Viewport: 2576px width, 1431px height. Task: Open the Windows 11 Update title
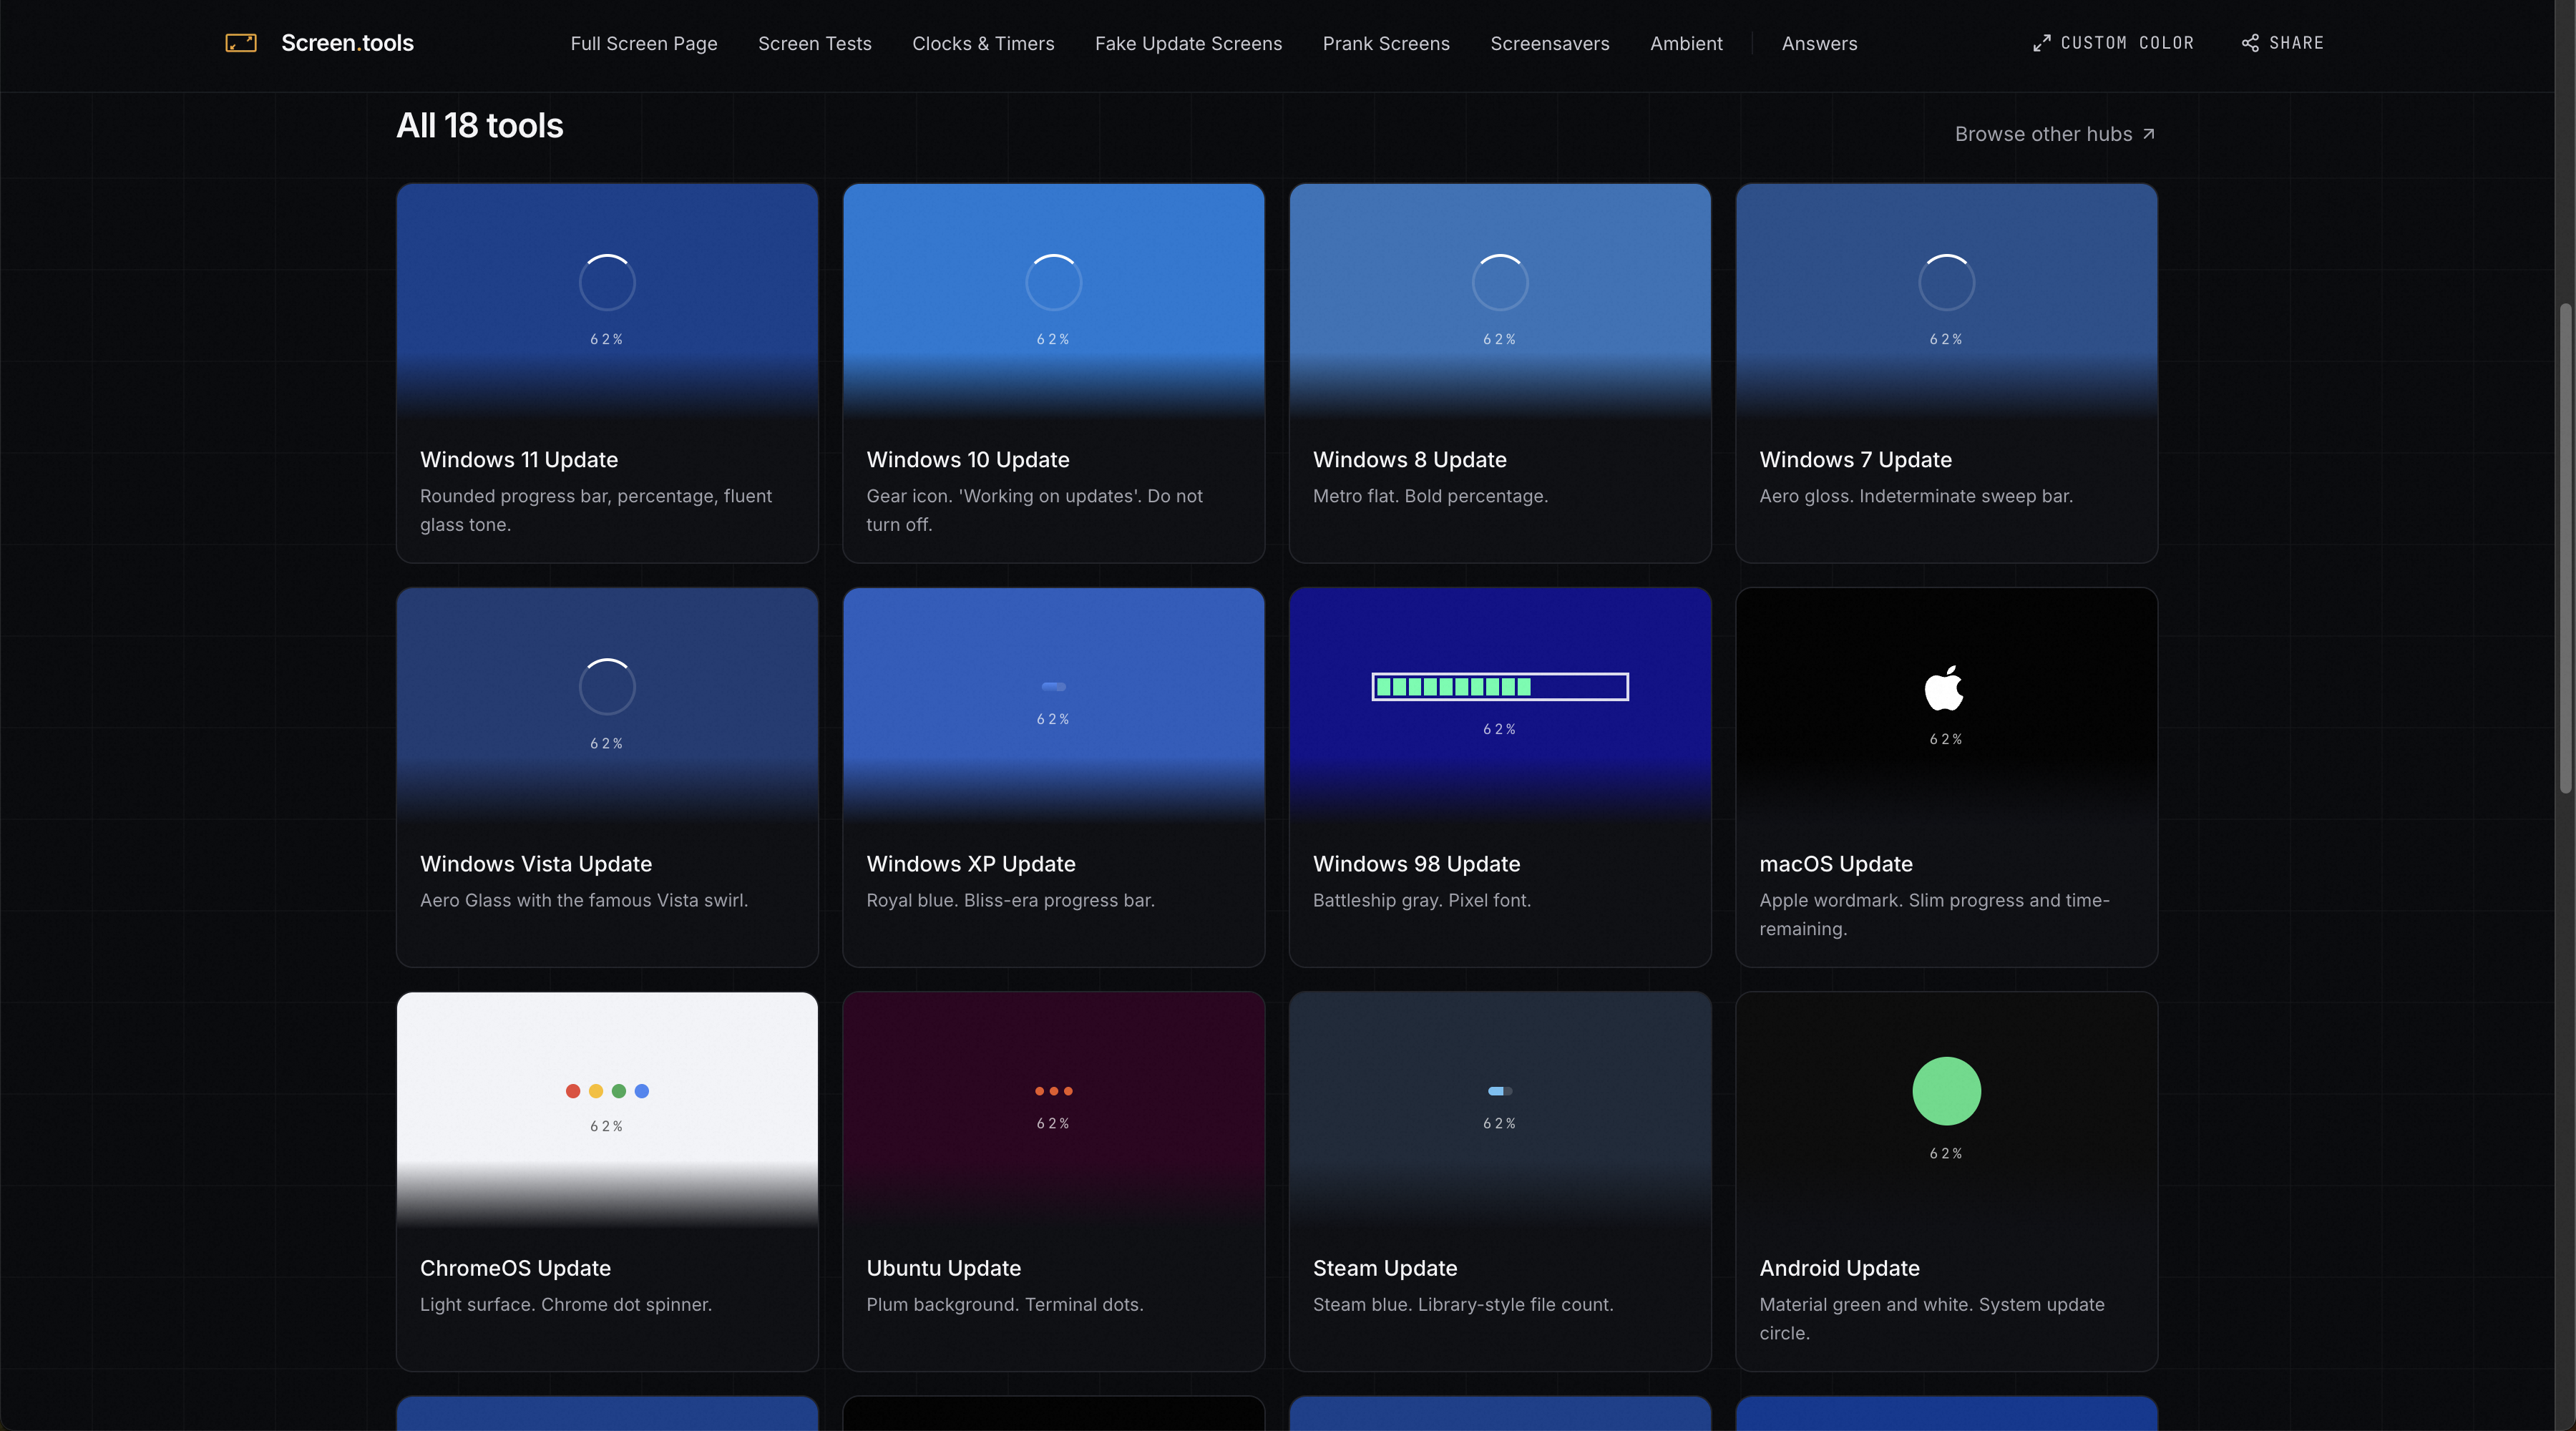(x=519, y=459)
